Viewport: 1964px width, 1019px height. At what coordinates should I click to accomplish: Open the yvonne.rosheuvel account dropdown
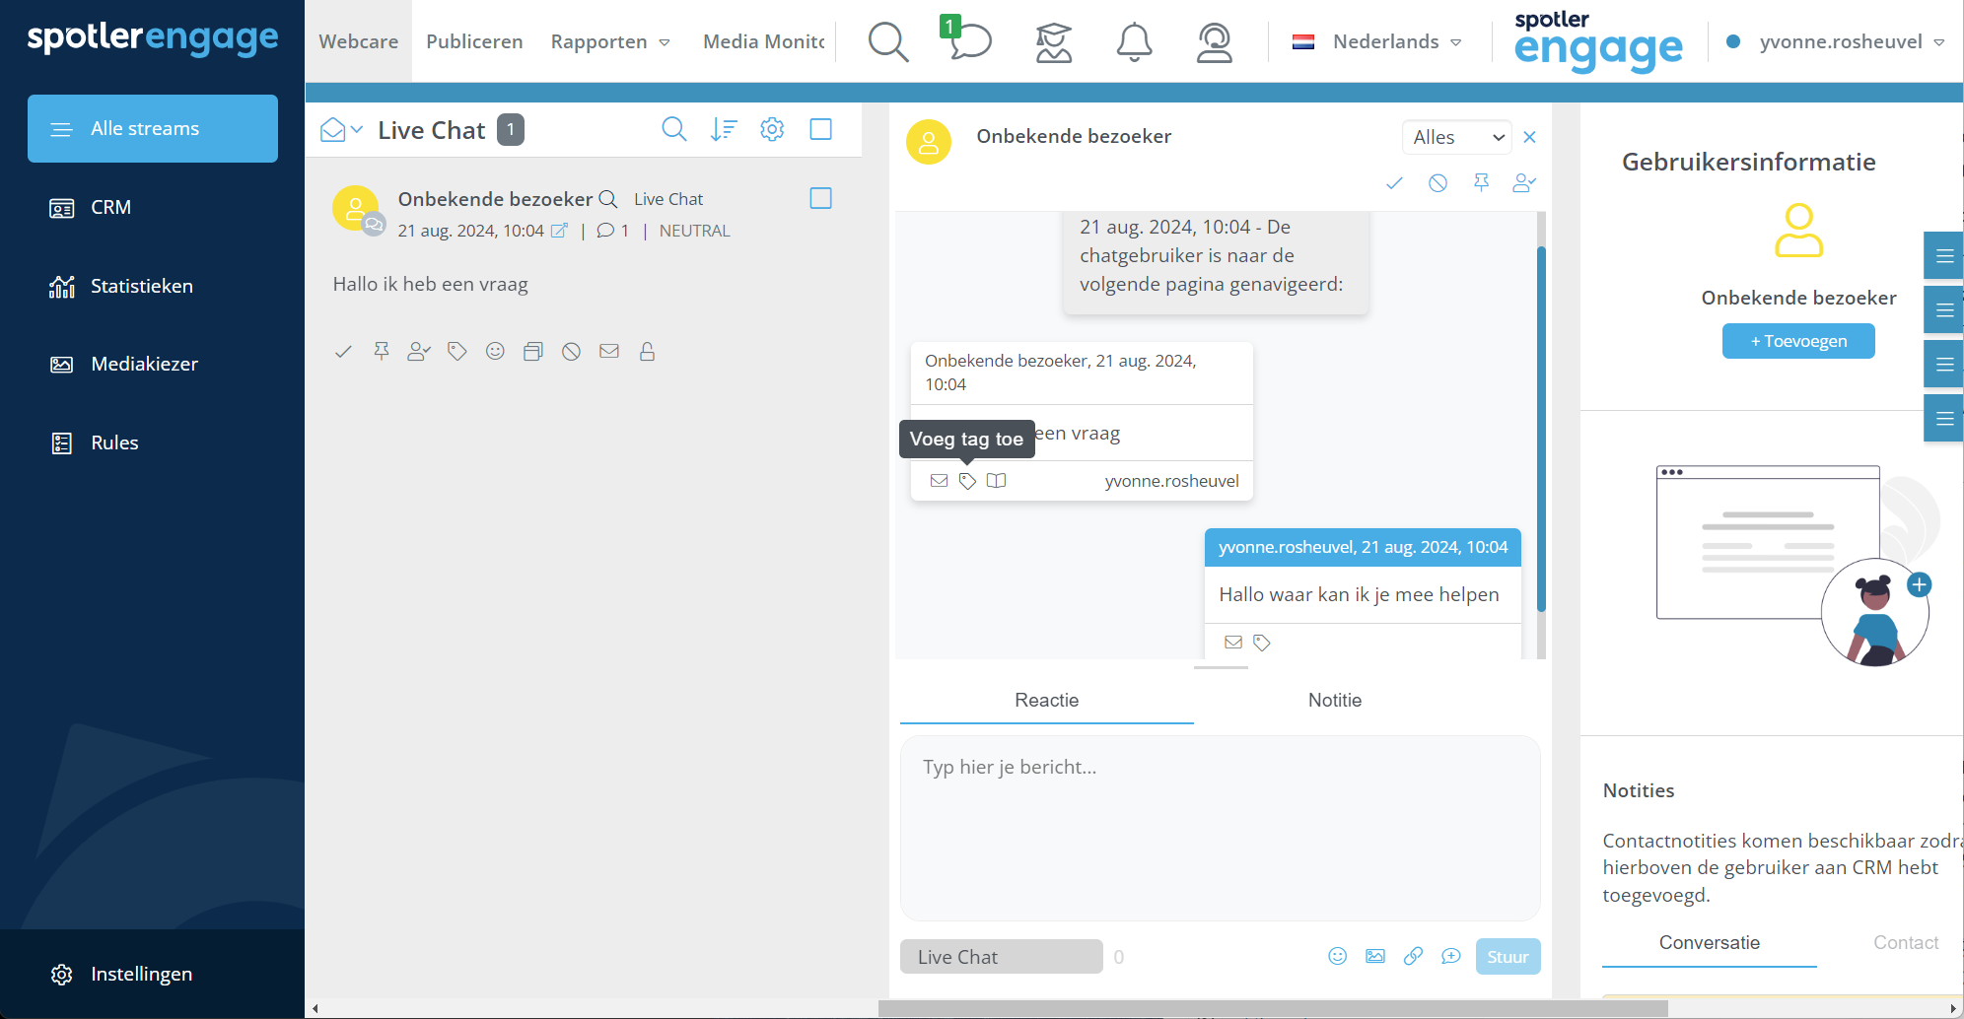(x=1836, y=41)
